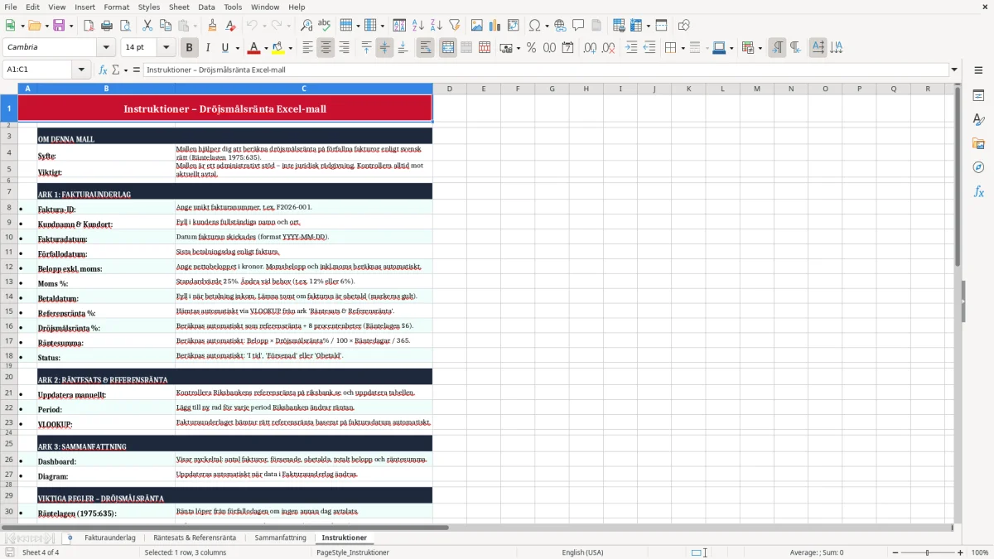This screenshot has width=994, height=559.
Task: Open Conditional Formatting dropdown arrow
Action: pos(760,48)
